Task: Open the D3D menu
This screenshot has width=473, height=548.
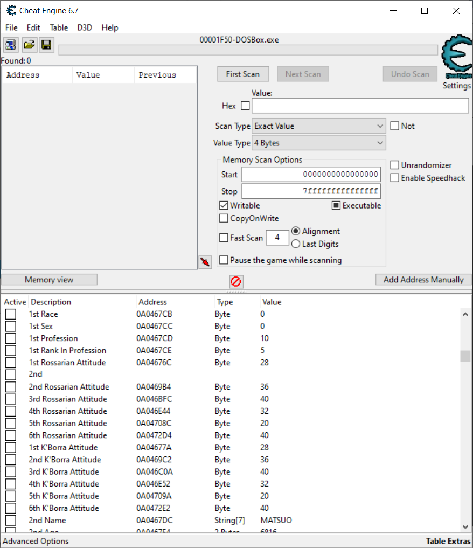Action: 85,27
